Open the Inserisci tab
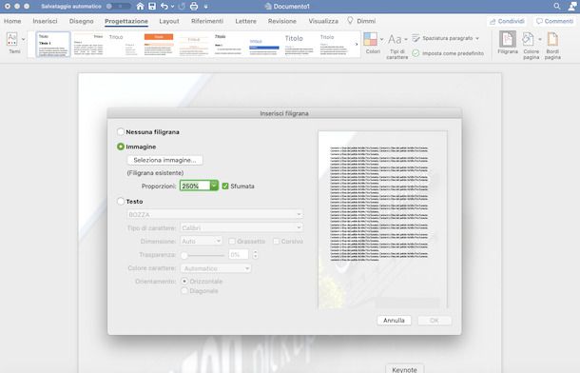Viewport: 580px width, 373px height. point(45,21)
